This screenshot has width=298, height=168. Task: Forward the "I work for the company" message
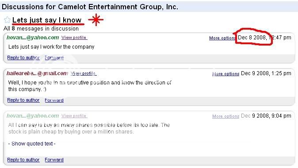coord(54,57)
